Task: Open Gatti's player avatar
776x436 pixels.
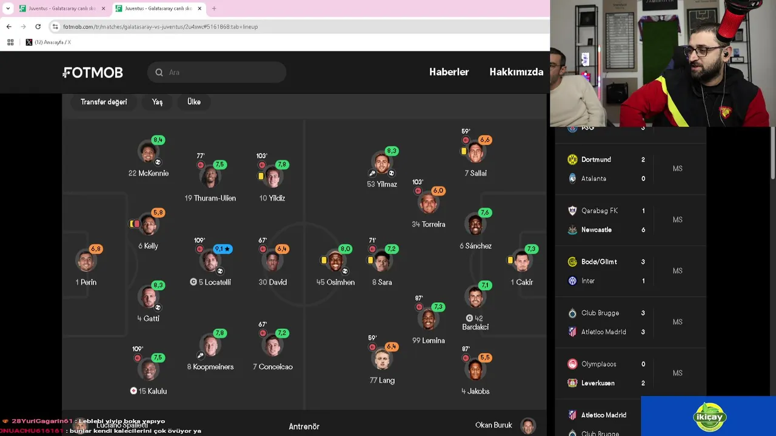Action: coord(148,298)
